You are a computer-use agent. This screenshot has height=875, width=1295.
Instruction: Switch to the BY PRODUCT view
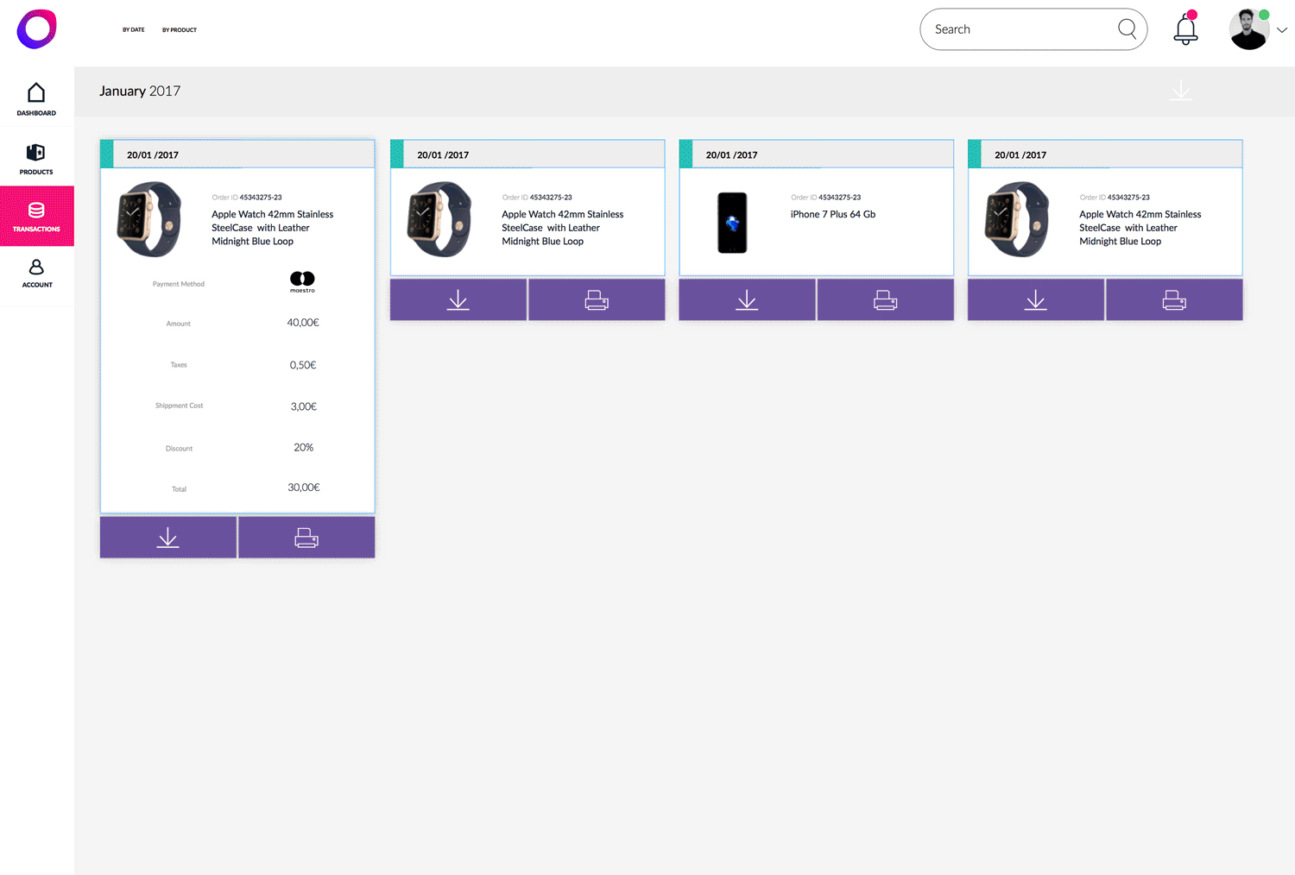tap(180, 30)
